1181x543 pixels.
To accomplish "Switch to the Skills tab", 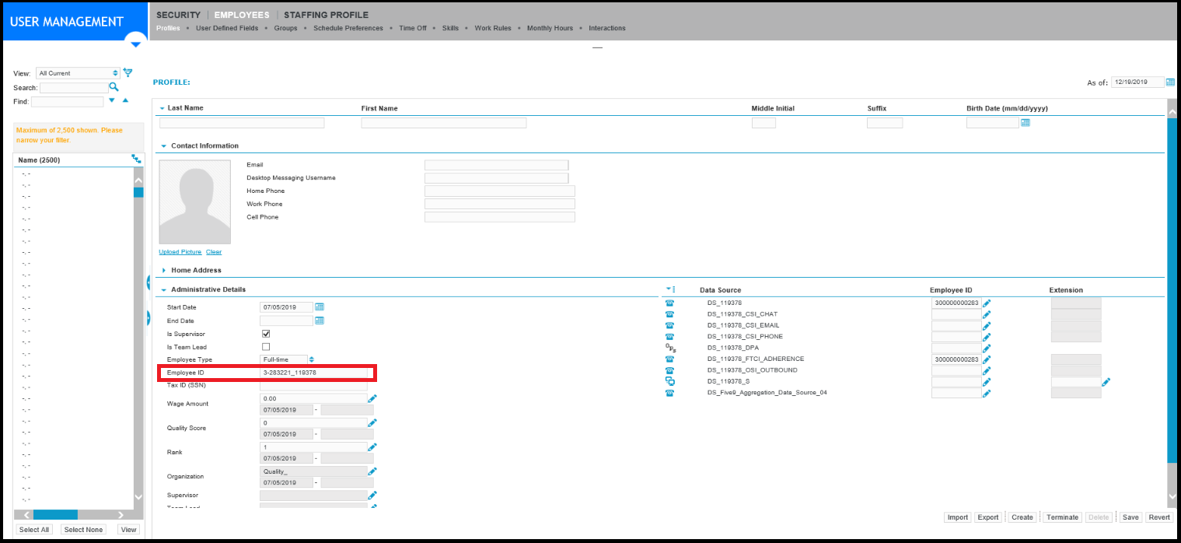I will pyautogui.click(x=450, y=28).
